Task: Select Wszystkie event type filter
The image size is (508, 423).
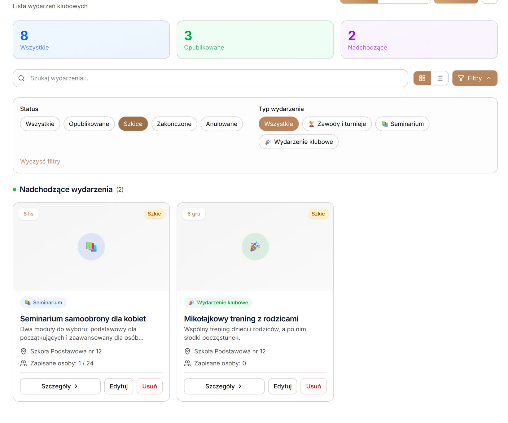Action: 278,124
